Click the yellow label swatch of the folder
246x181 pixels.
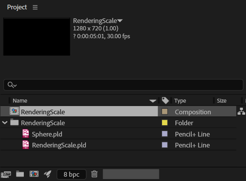tap(164, 122)
